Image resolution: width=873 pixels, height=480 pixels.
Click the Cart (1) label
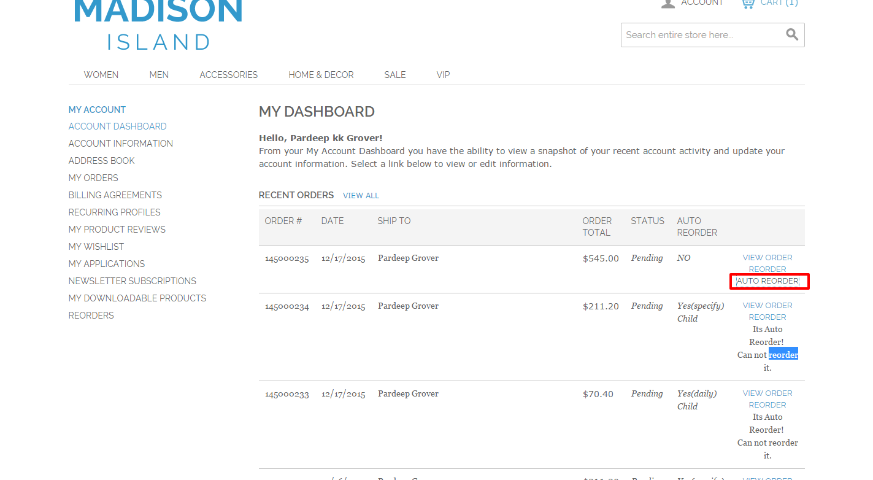pos(779,3)
